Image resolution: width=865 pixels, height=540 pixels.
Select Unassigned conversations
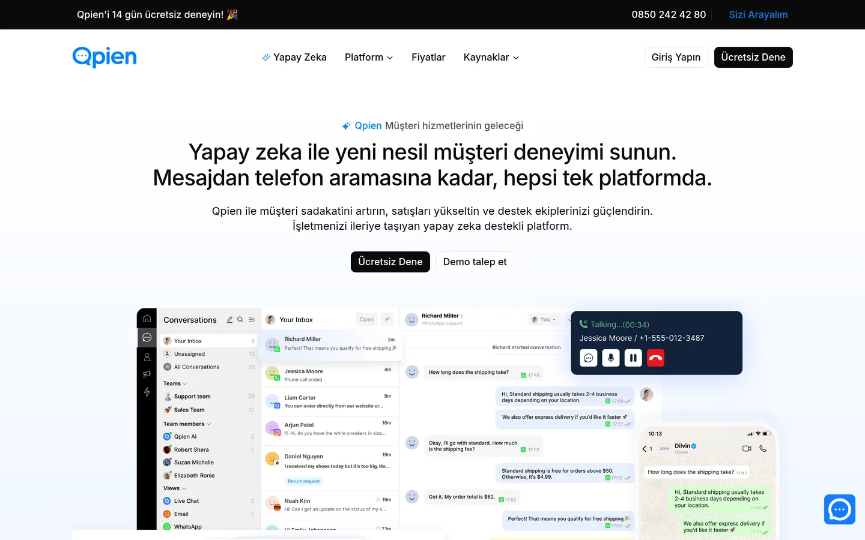pos(209,354)
